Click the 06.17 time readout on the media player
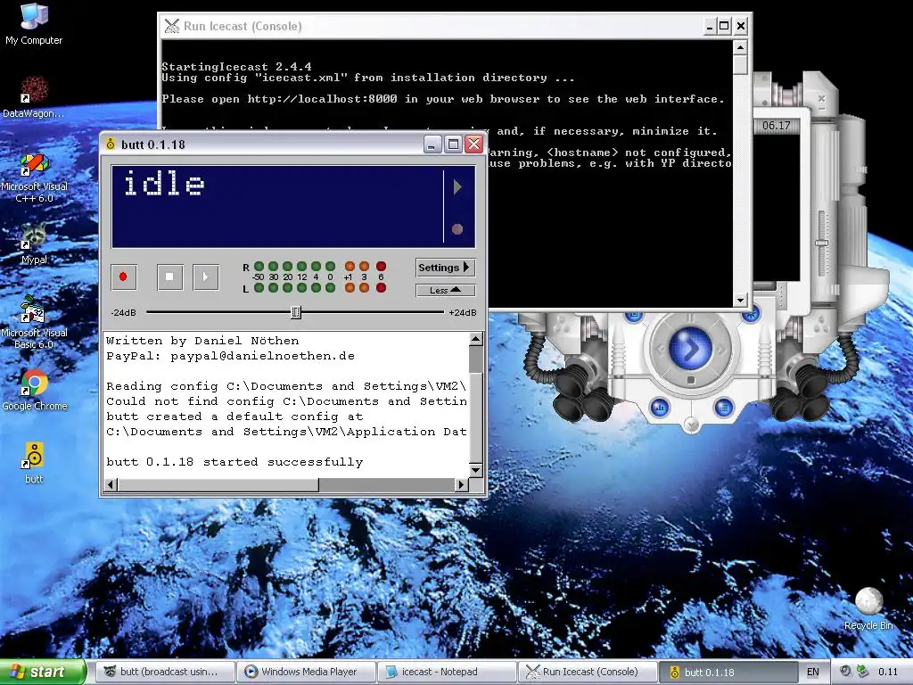This screenshot has width=913, height=685. (x=777, y=125)
